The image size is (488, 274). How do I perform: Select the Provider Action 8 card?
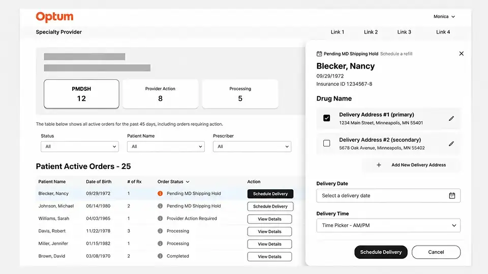(160, 94)
